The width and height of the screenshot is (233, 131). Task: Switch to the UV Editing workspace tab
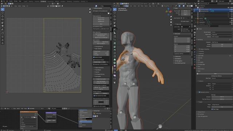pyautogui.click(x=43, y=1)
